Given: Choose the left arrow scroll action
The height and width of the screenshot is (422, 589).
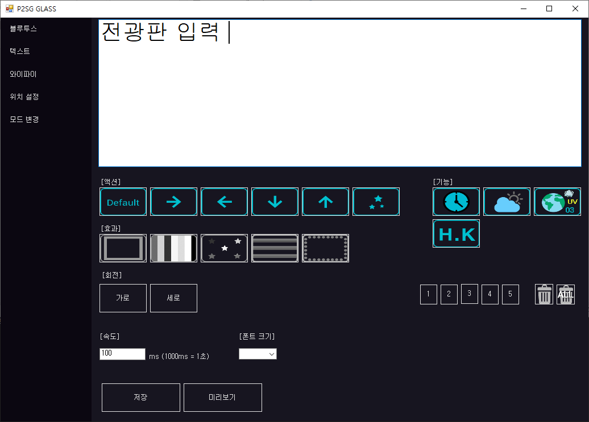Looking at the screenshot, I should click(x=224, y=202).
